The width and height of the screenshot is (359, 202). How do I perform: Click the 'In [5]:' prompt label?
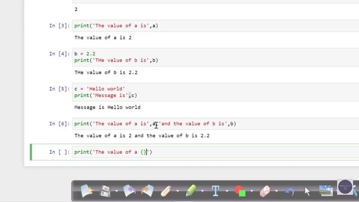(x=59, y=89)
